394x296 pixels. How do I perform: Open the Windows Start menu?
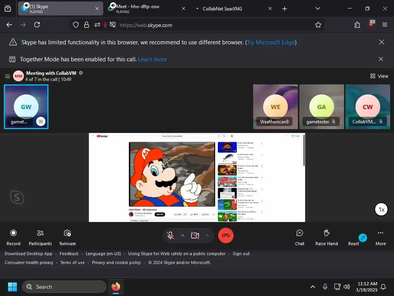click(x=12, y=287)
